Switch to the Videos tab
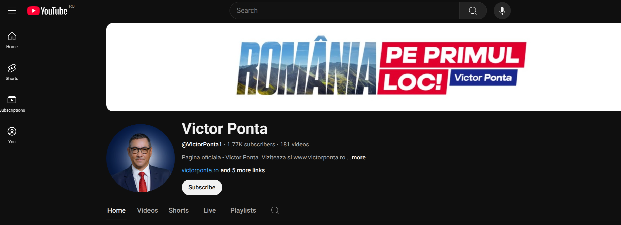Screen dimensions: 621x225 [147, 210]
